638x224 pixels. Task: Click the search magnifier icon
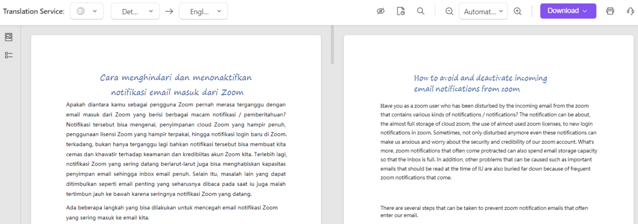(x=420, y=11)
